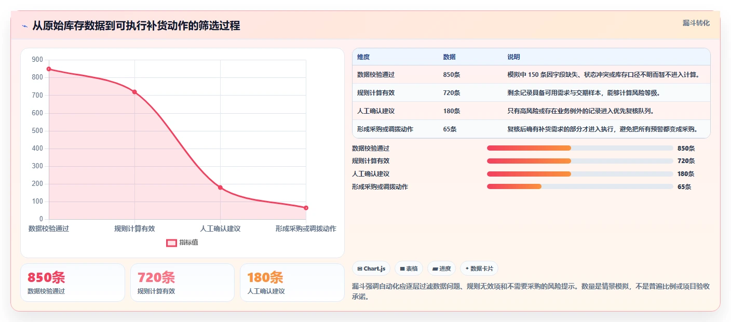The height and width of the screenshot is (322, 731).
Task: Click the 500 tick on the chart y-axis
Action: point(37,131)
